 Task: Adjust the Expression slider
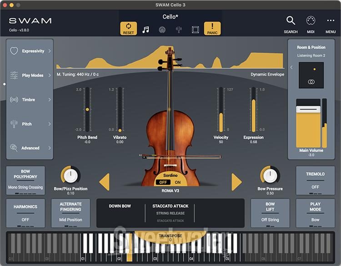[253, 109]
